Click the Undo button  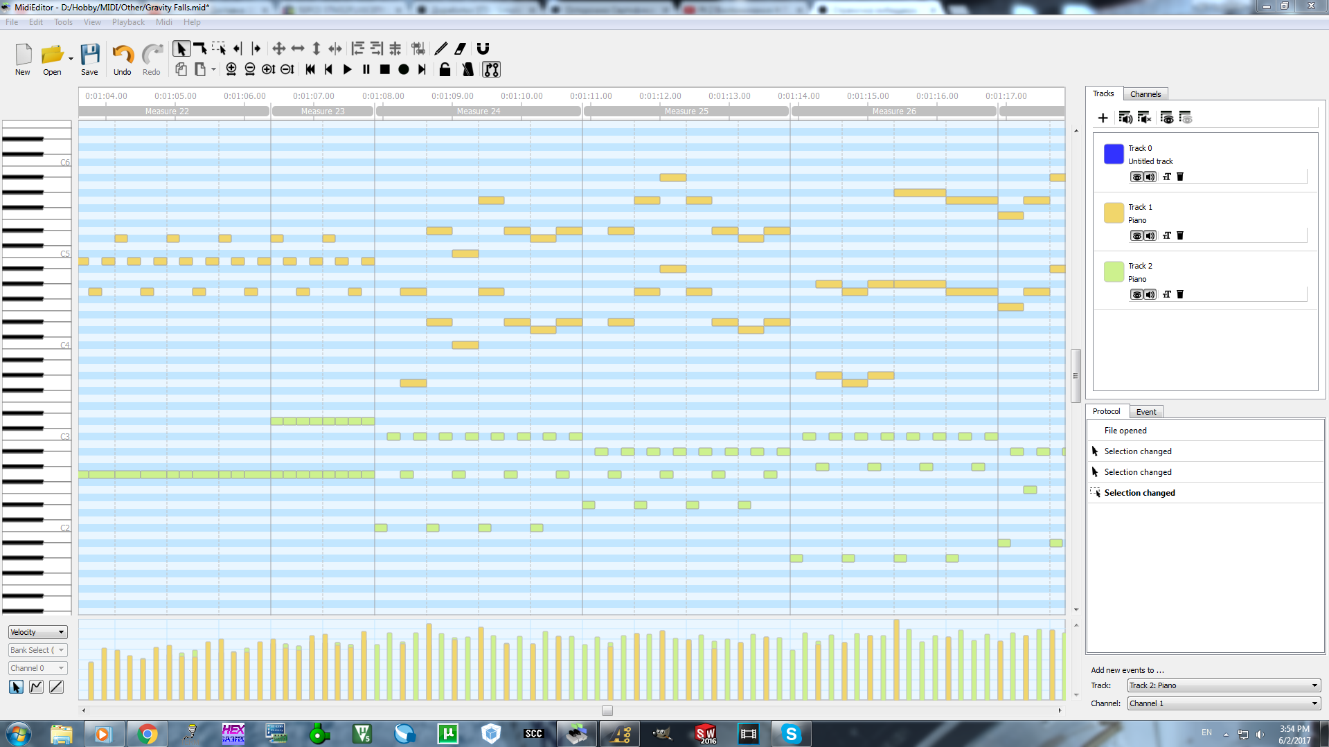tap(122, 60)
